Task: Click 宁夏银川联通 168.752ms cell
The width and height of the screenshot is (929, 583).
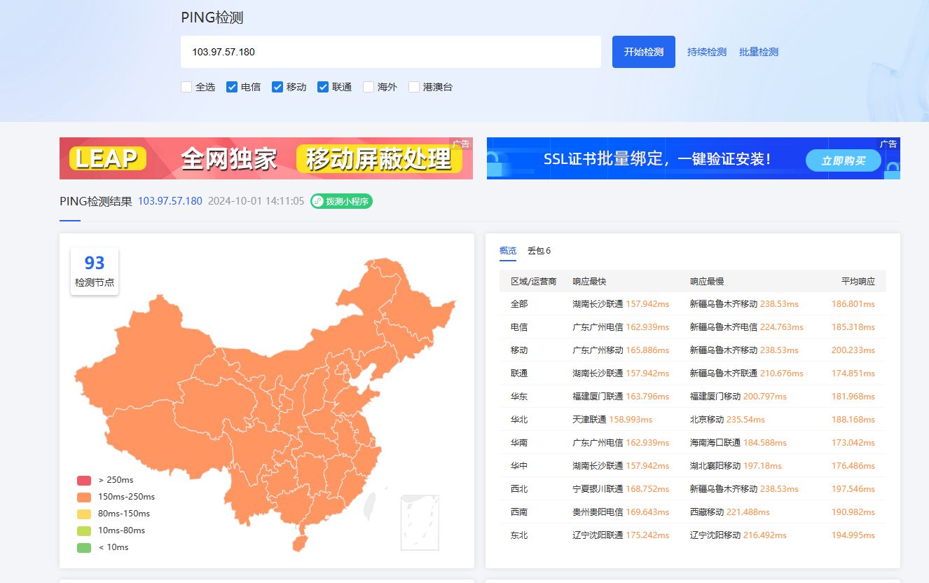Action: [621, 489]
